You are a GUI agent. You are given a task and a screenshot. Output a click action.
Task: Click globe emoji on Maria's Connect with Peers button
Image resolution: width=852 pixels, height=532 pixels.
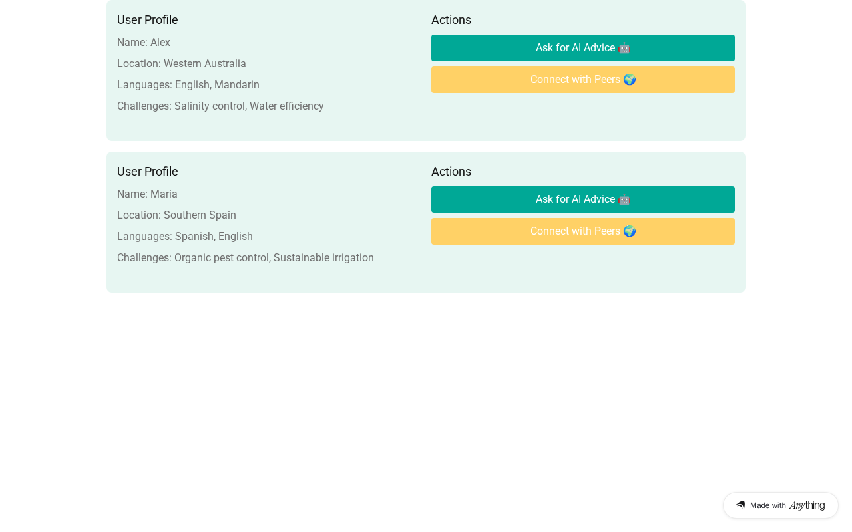pyautogui.click(x=630, y=231)
